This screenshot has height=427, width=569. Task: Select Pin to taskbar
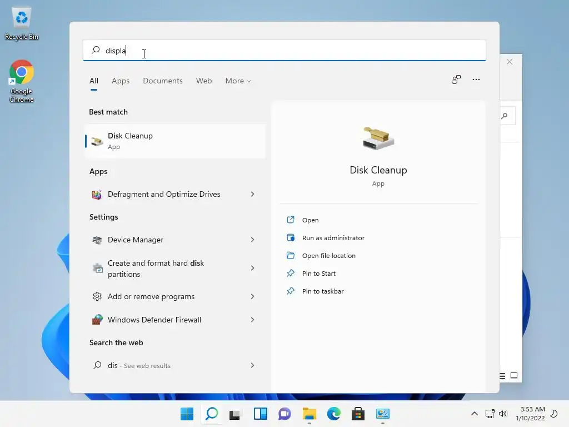tap(323, 291)
